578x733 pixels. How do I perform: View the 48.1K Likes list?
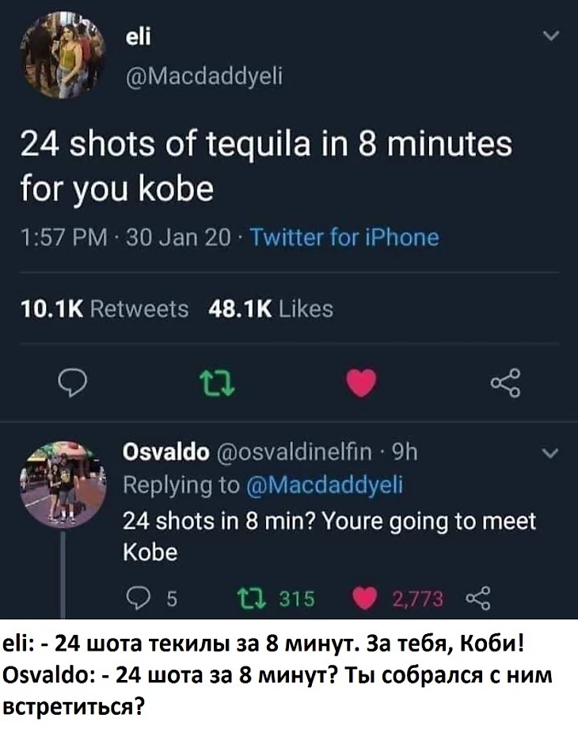coord(270,309)
